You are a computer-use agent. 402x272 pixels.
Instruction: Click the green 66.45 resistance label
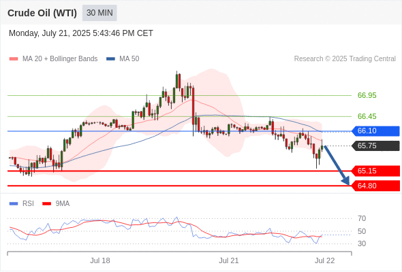367,116
